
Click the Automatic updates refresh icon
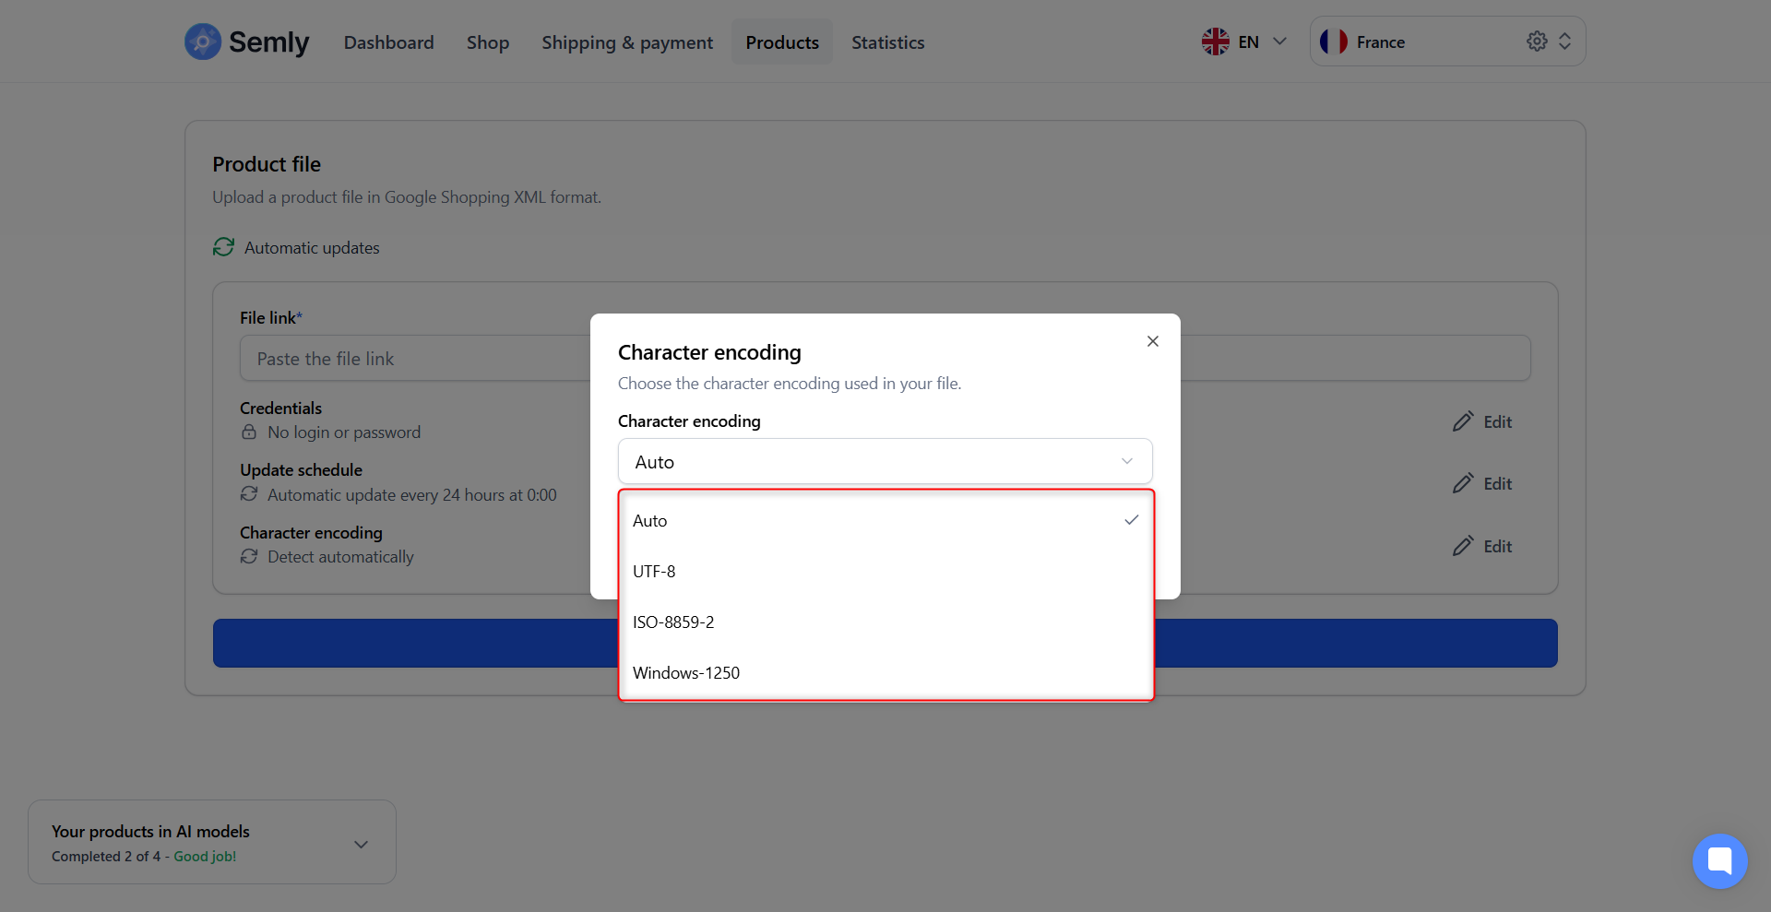pyautogui.click(x=223, y=247)
